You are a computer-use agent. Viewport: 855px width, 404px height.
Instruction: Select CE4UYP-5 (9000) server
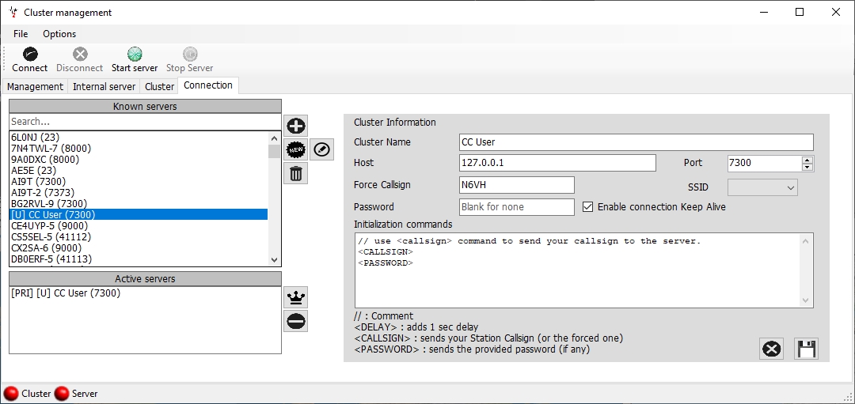pyautogui.click(x=139, y=225)
